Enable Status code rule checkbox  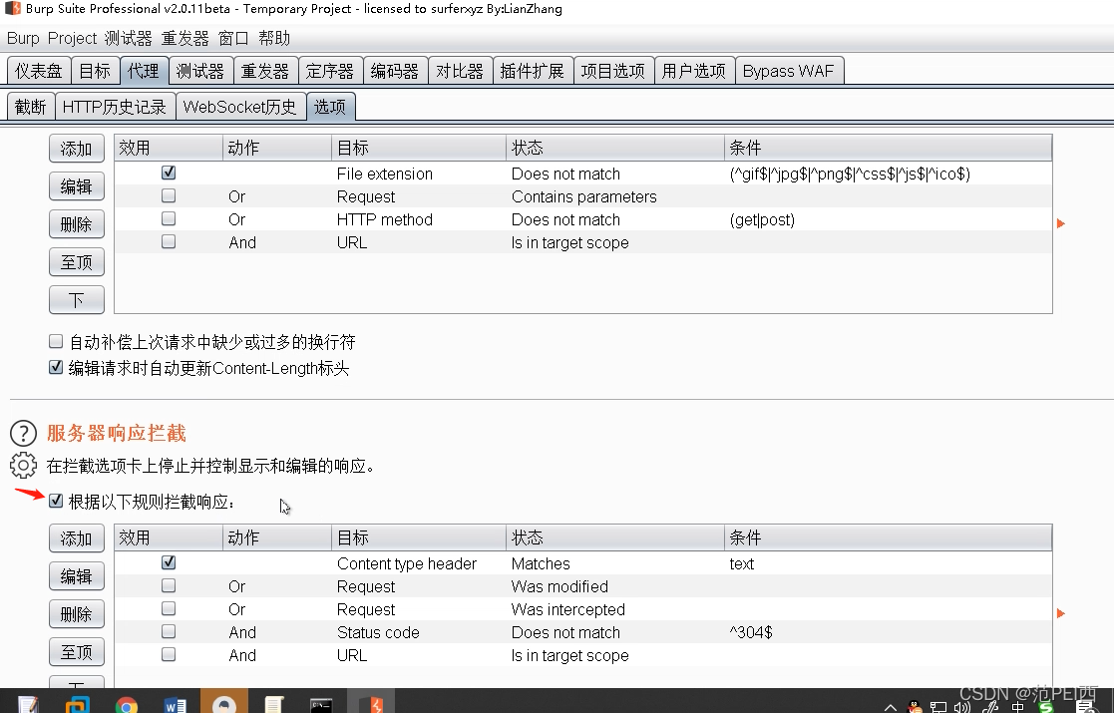point(169,631)
